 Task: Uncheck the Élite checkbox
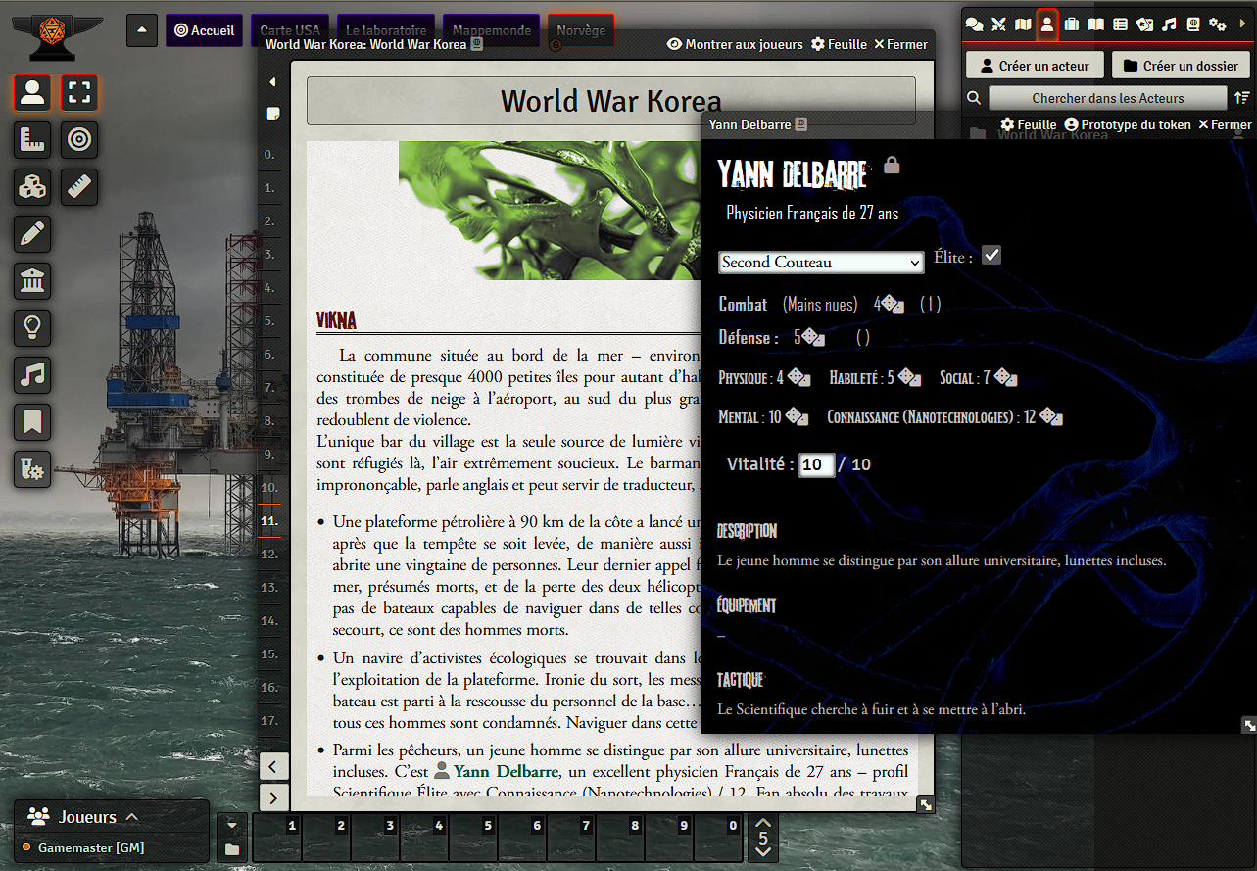click(991, 256)
